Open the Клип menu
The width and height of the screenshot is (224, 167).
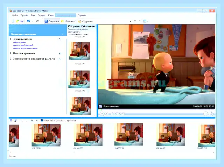51,15
